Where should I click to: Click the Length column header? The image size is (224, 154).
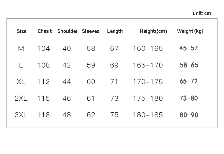click(115, 31)
